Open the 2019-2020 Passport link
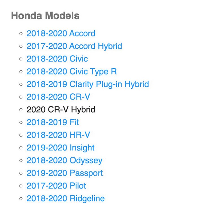The height and width of the screenshot is (210, 210). (x=65, y=173)
